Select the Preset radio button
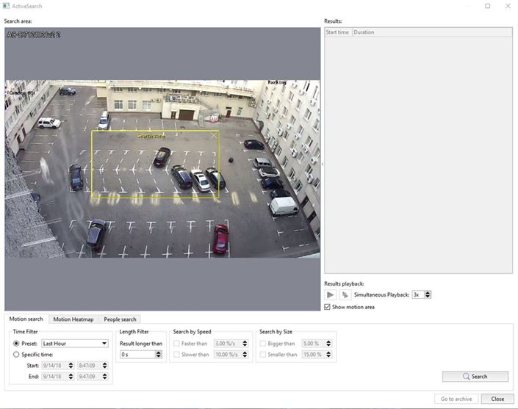Viewport: 518px width, 409px height. tap(17, 343)
